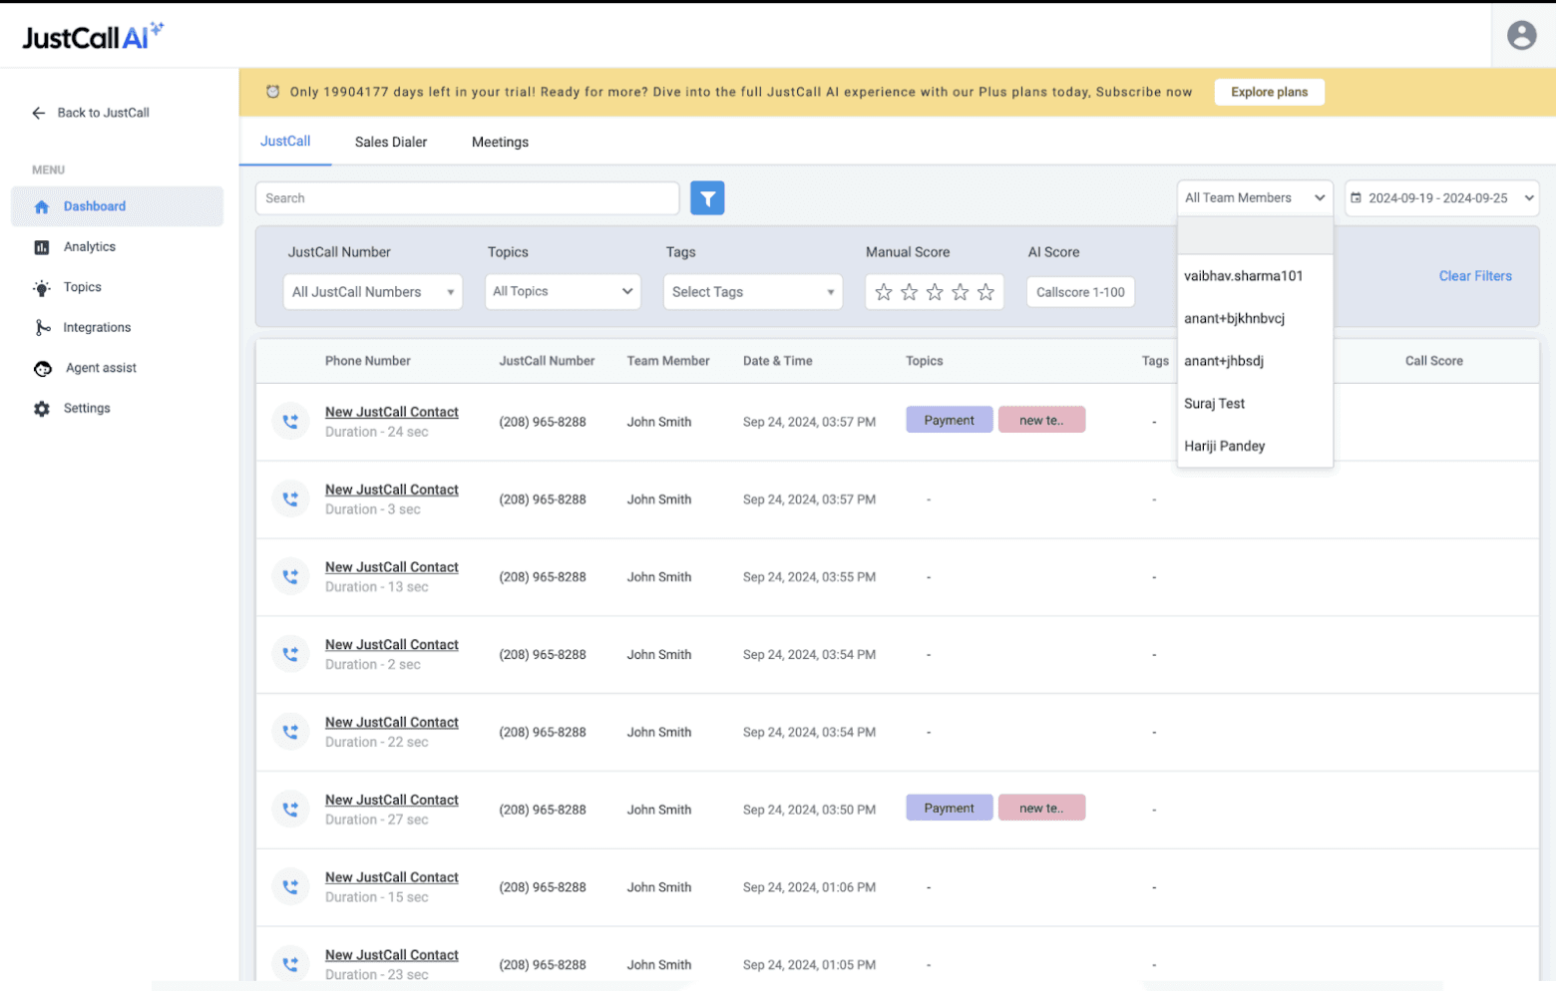The width and height of the screenshot is (1560, 991).
Task: Click the JustCall AI logo
Action: click(93, 37)
